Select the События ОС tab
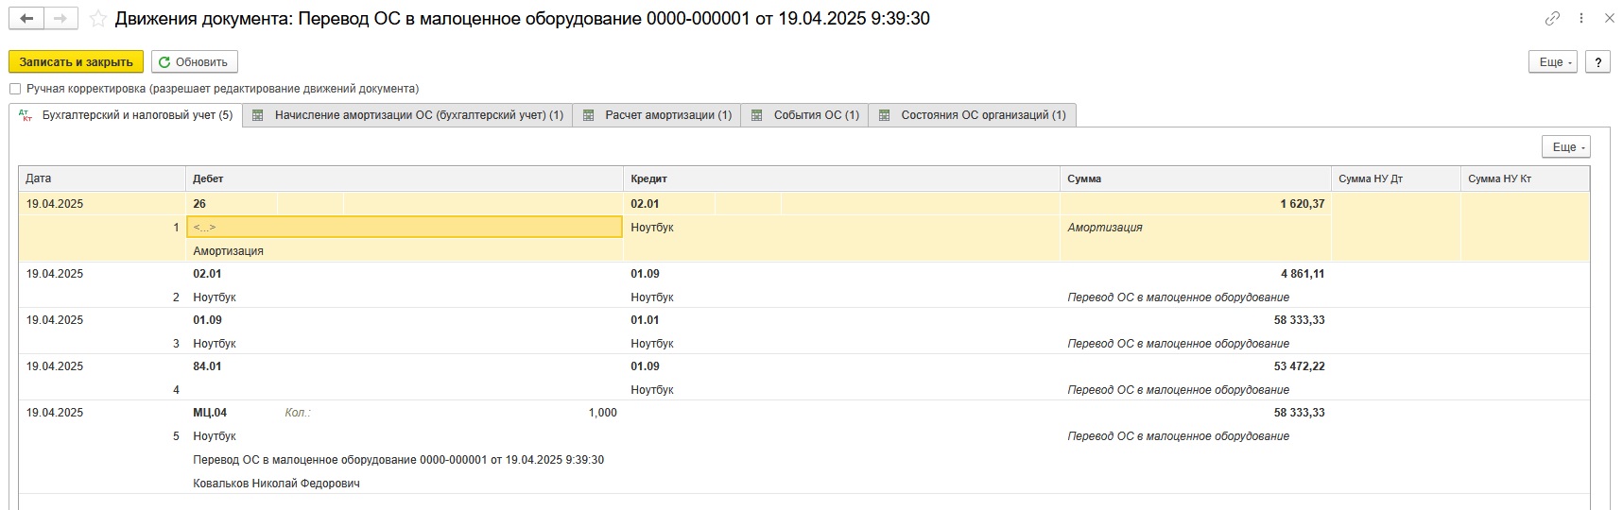 (x=804, y=115)
